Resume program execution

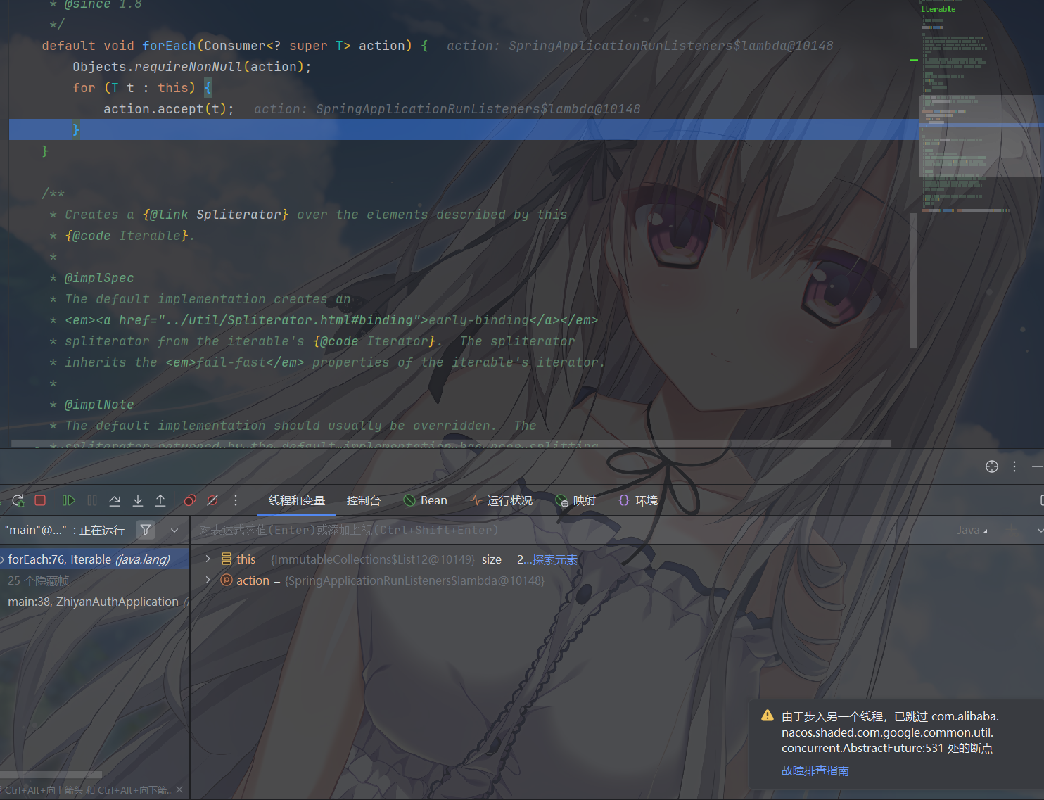(68, 500)
